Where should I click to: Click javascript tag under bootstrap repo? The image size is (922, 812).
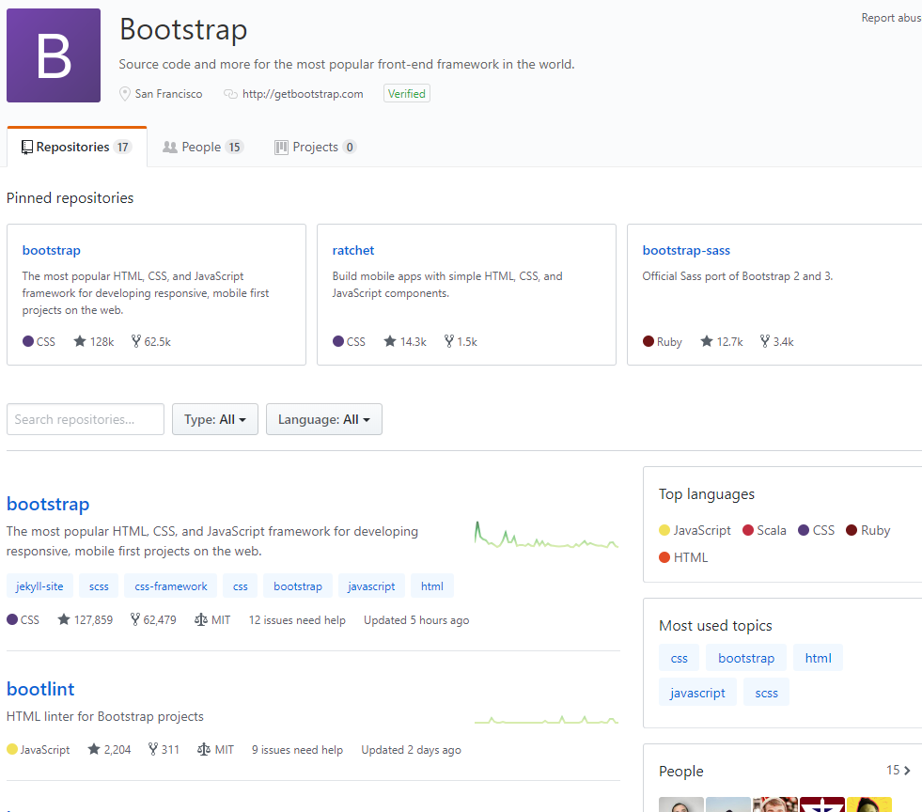pyautogui.click(x=371, y=586)
